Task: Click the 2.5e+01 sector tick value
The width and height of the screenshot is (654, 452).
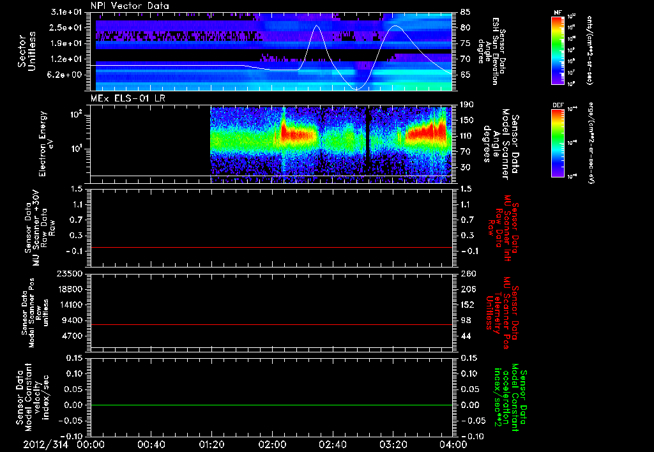Action: point(66,27)
